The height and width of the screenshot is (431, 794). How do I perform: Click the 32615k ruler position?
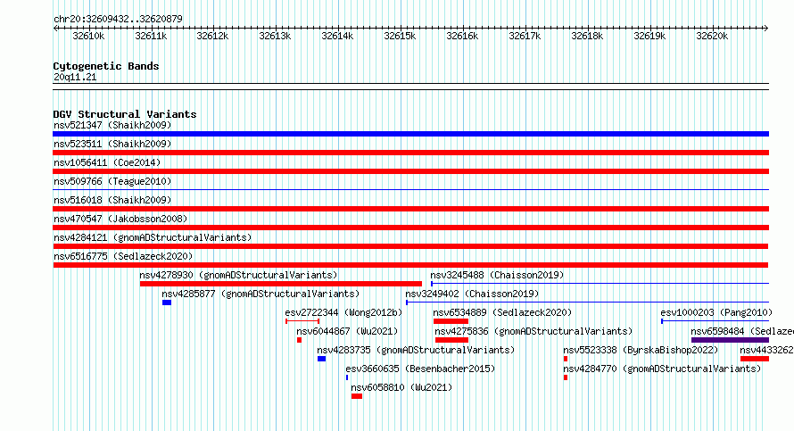400,36
